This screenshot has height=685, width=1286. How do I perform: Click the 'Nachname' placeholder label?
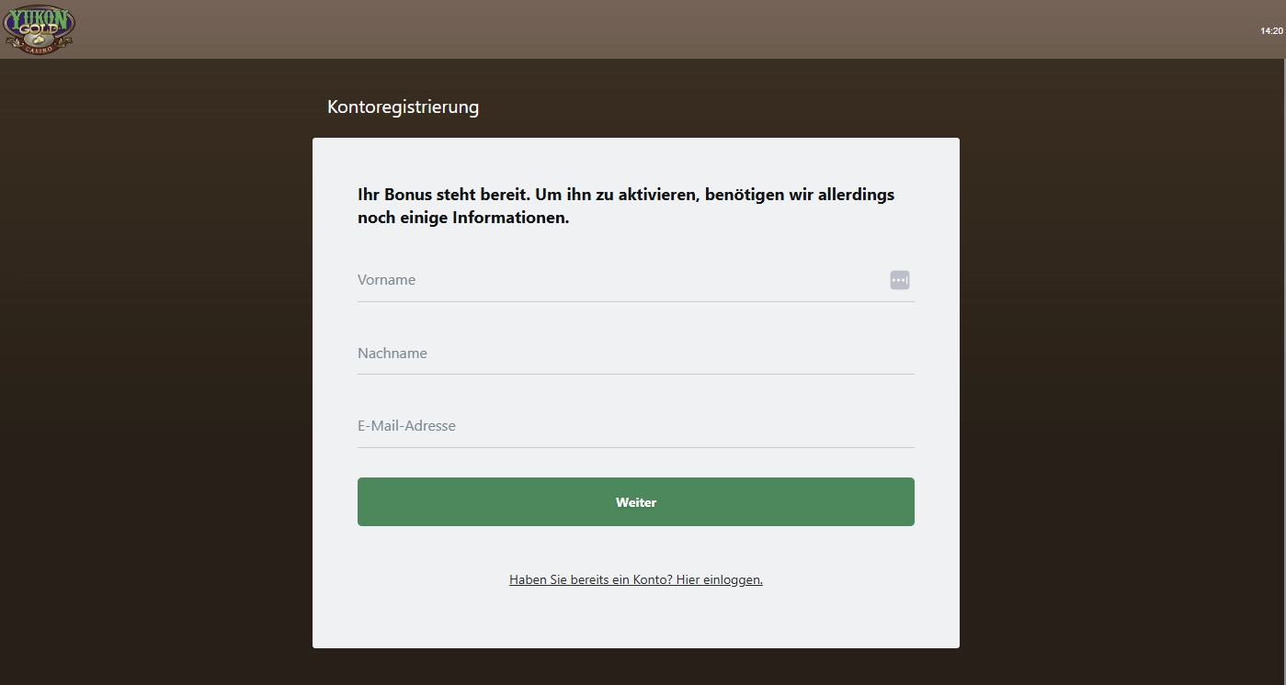point(393,354)
